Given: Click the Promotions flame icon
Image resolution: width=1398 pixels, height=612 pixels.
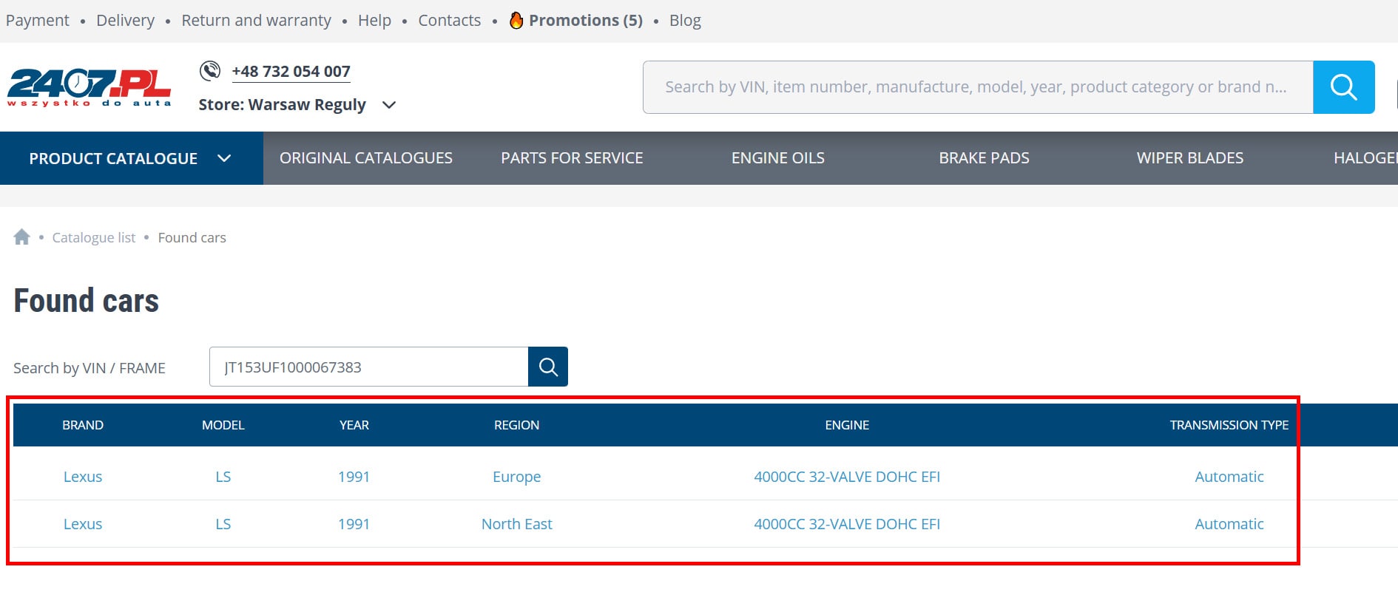Looking at the screenshot, I should point(516,20).
